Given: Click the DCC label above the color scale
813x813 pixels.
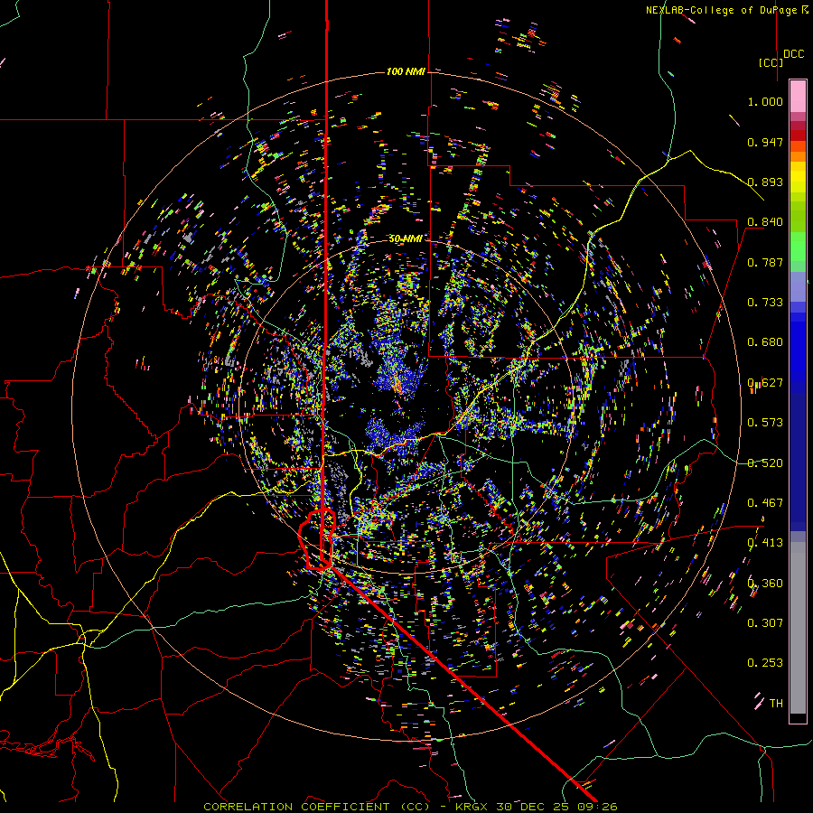Looking at the screenshot, I should [793, 54].
